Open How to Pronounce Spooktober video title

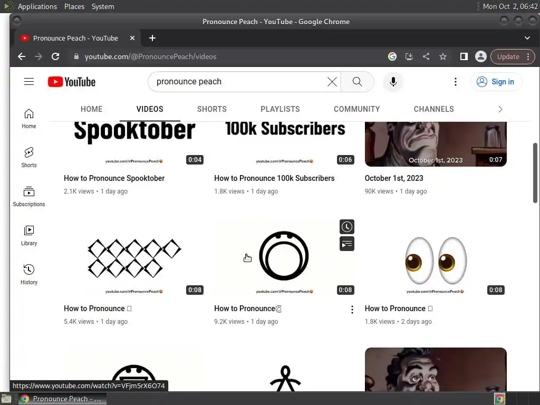point(114,178)
